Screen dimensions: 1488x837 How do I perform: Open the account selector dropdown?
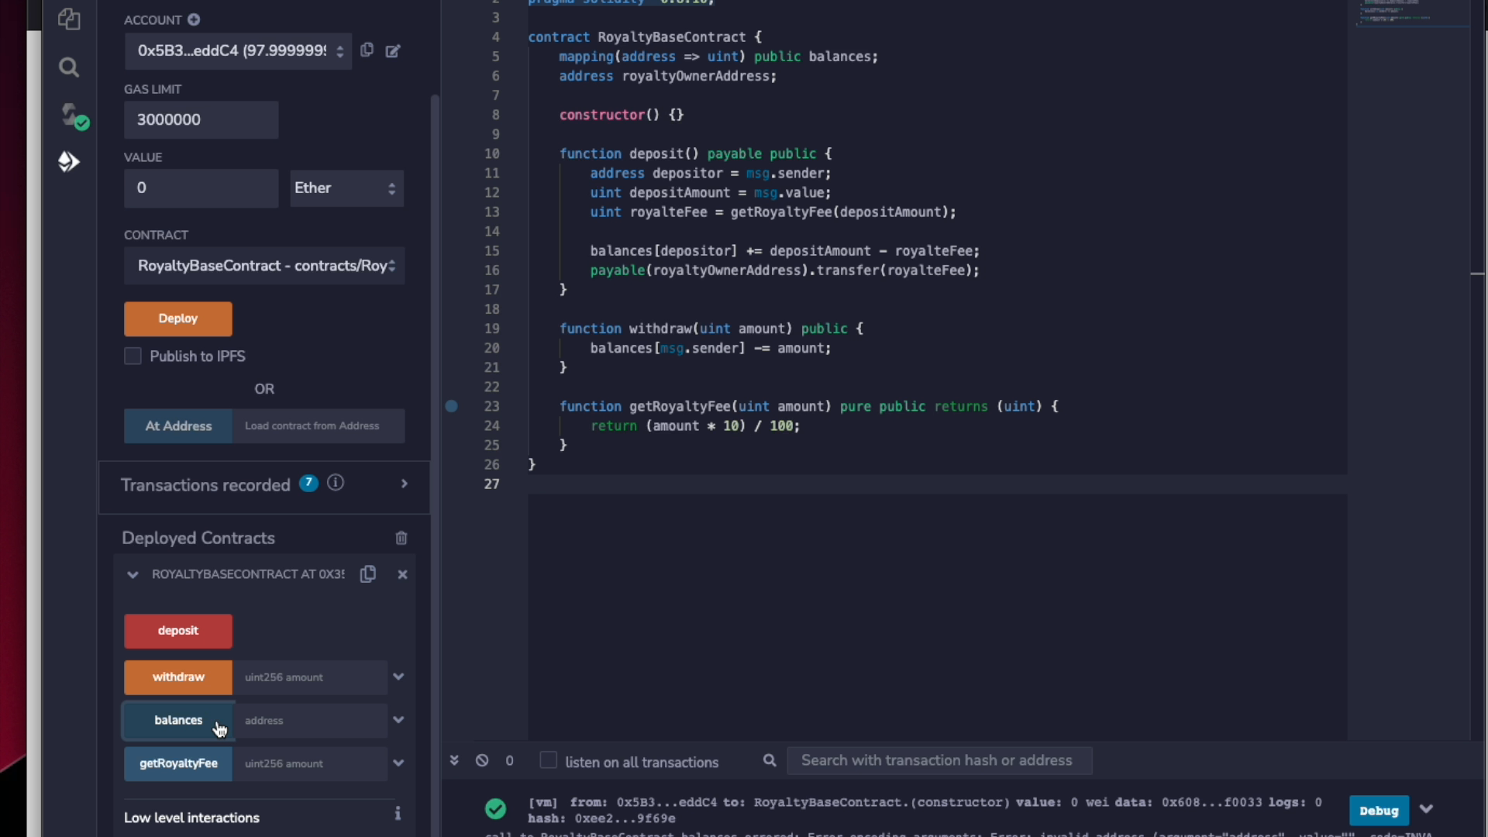coord(238,51)
